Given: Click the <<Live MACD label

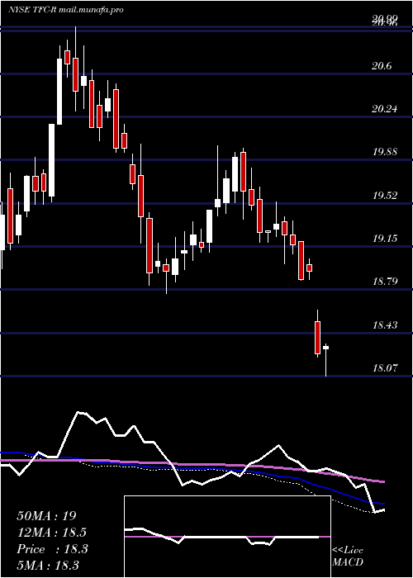Looking at the screenshot, I should [348, 557].
